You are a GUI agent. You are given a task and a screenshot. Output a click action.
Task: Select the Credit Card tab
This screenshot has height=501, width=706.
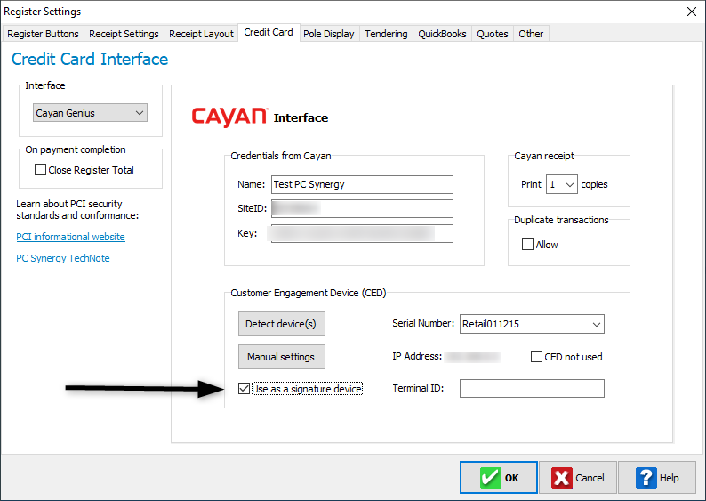click(x=269, y=32)
